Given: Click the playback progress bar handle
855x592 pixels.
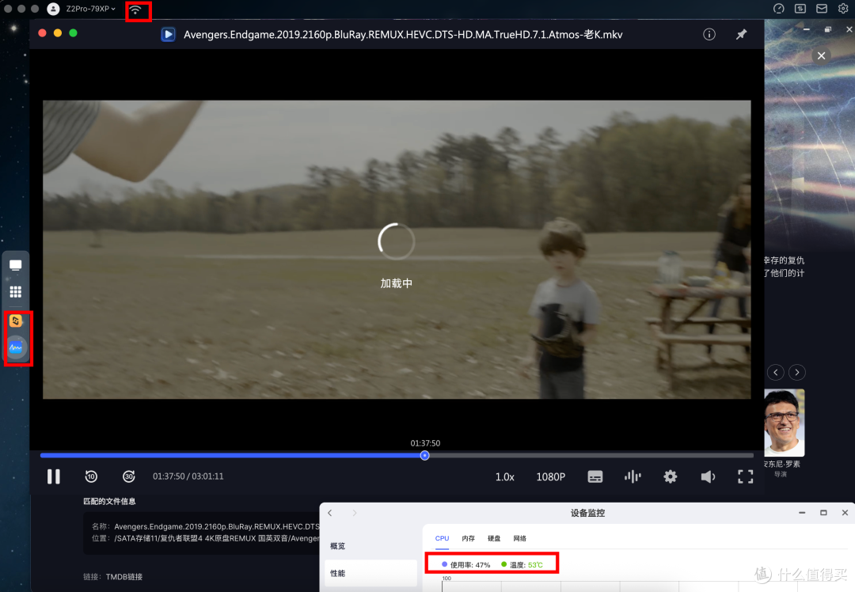Looking at the screenshot, I should (425, 455).
